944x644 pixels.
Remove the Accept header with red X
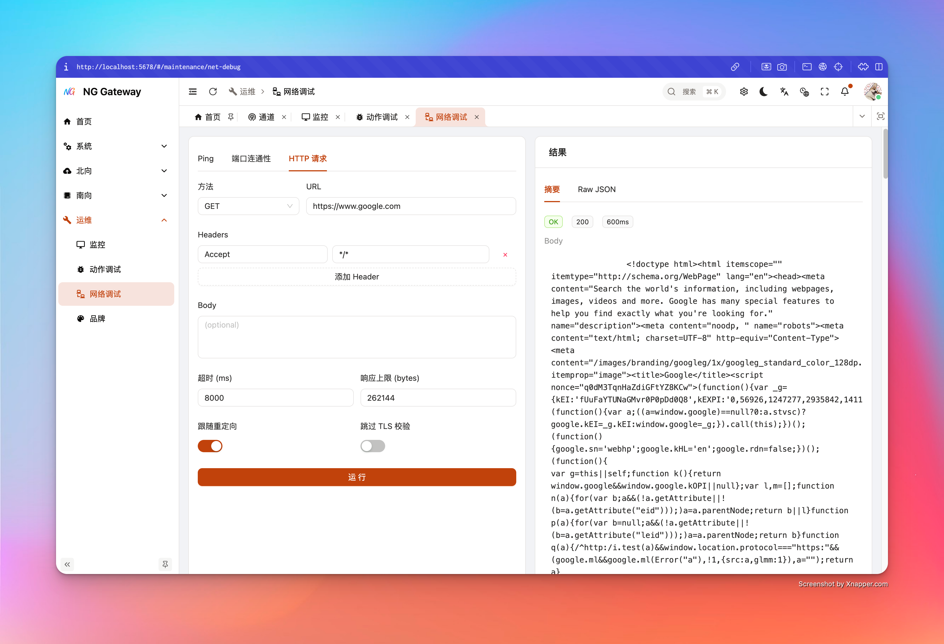(x=505, y=255)
